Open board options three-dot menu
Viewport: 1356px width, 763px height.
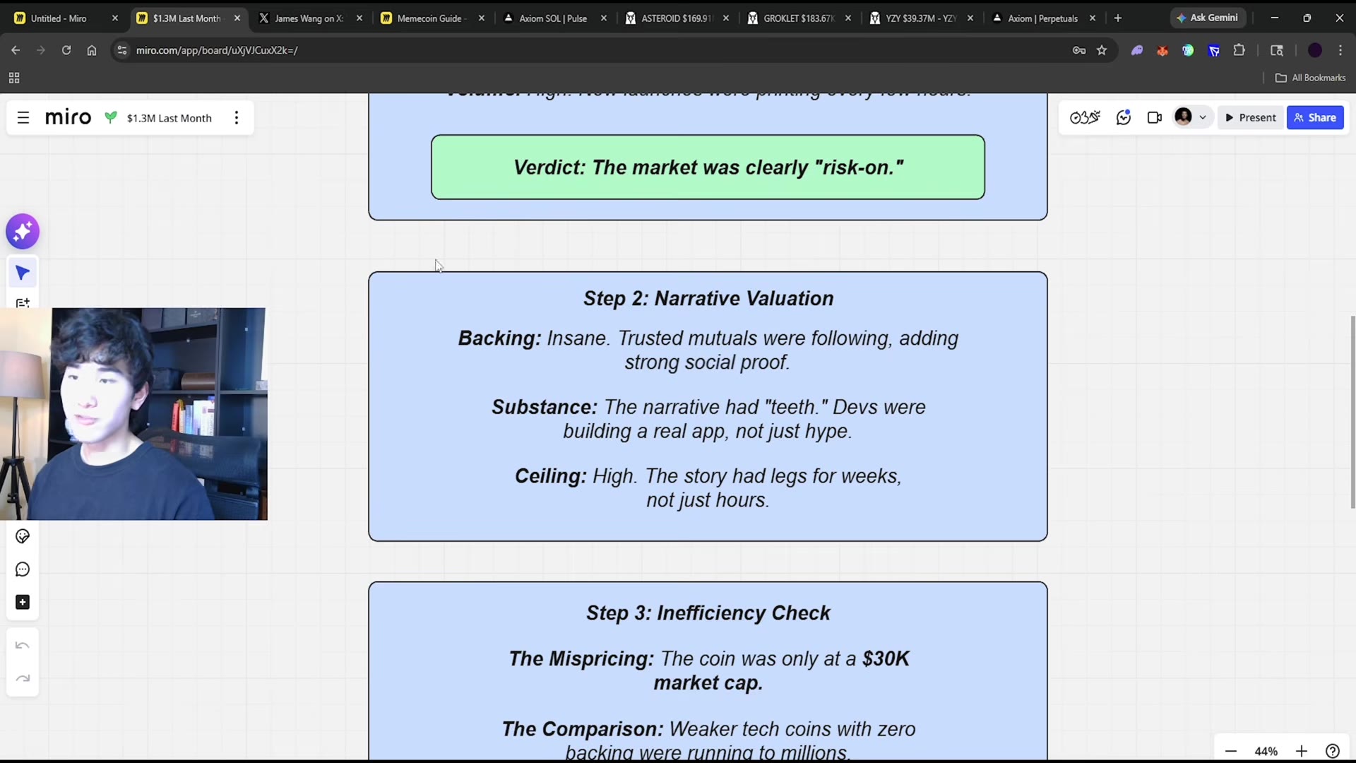tap(237, 118)
